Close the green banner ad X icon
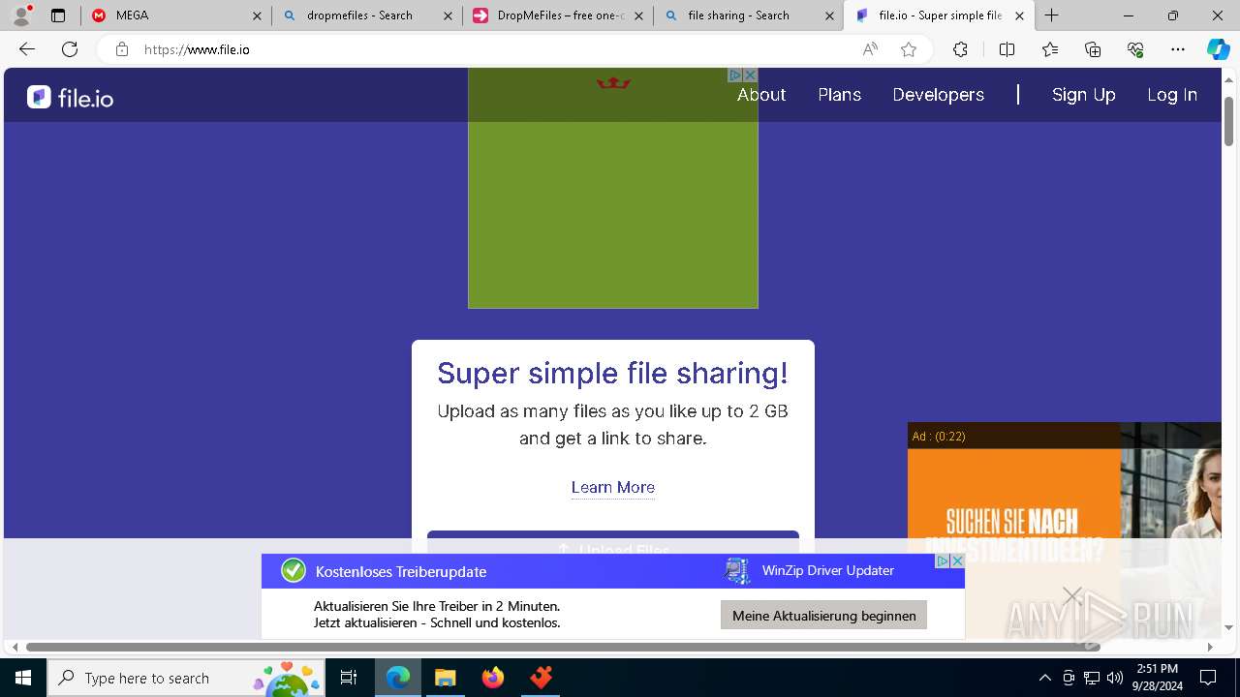The image size is (1240, 697). (x=750, y=75)
